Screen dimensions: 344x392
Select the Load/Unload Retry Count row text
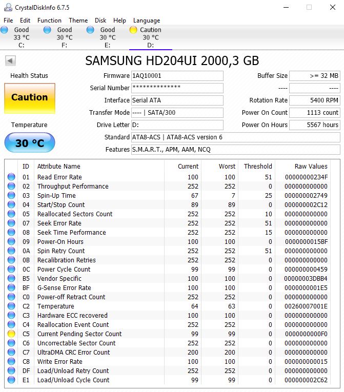click(x=73, y=370)
